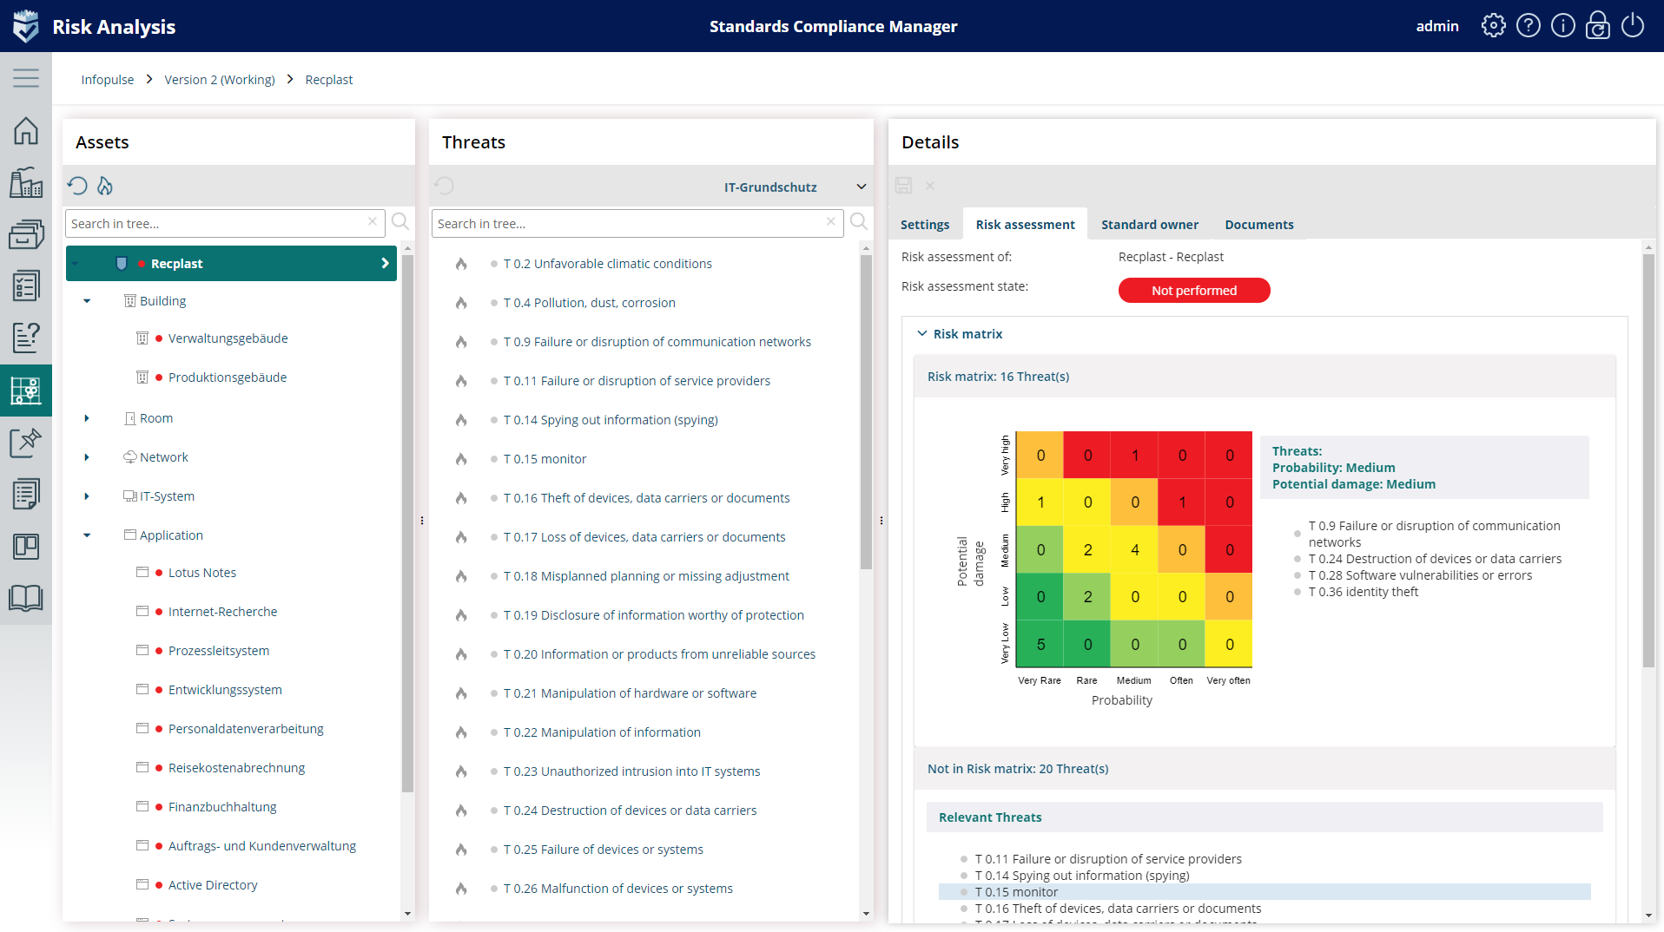Image resolution: width=1664 pixels, height=932 pixels.
Task: Open the pinned note sidebar icon
Action: tap(26, 443)
